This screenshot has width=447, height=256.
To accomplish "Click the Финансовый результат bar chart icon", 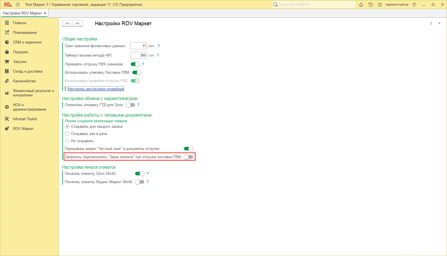I will pos(7,93).
